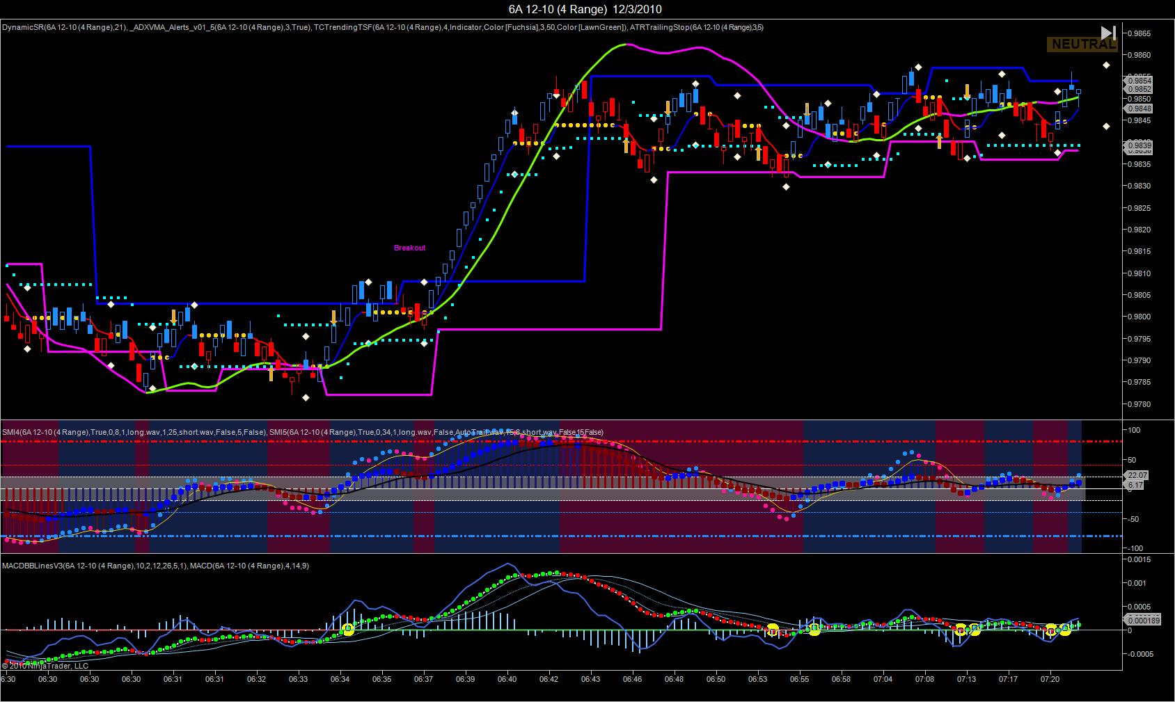Screen dimensions: 1175x702
Task: Click the 0.9845 price axis label
Action: 1139,120
